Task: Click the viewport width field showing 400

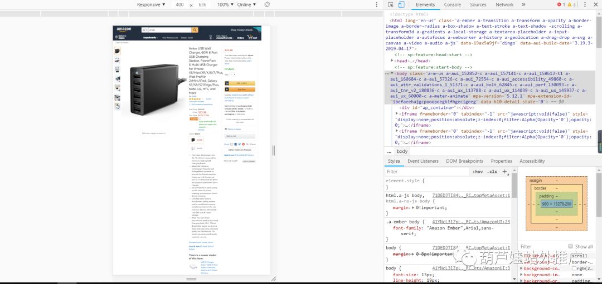Action: tap(179, 4)
